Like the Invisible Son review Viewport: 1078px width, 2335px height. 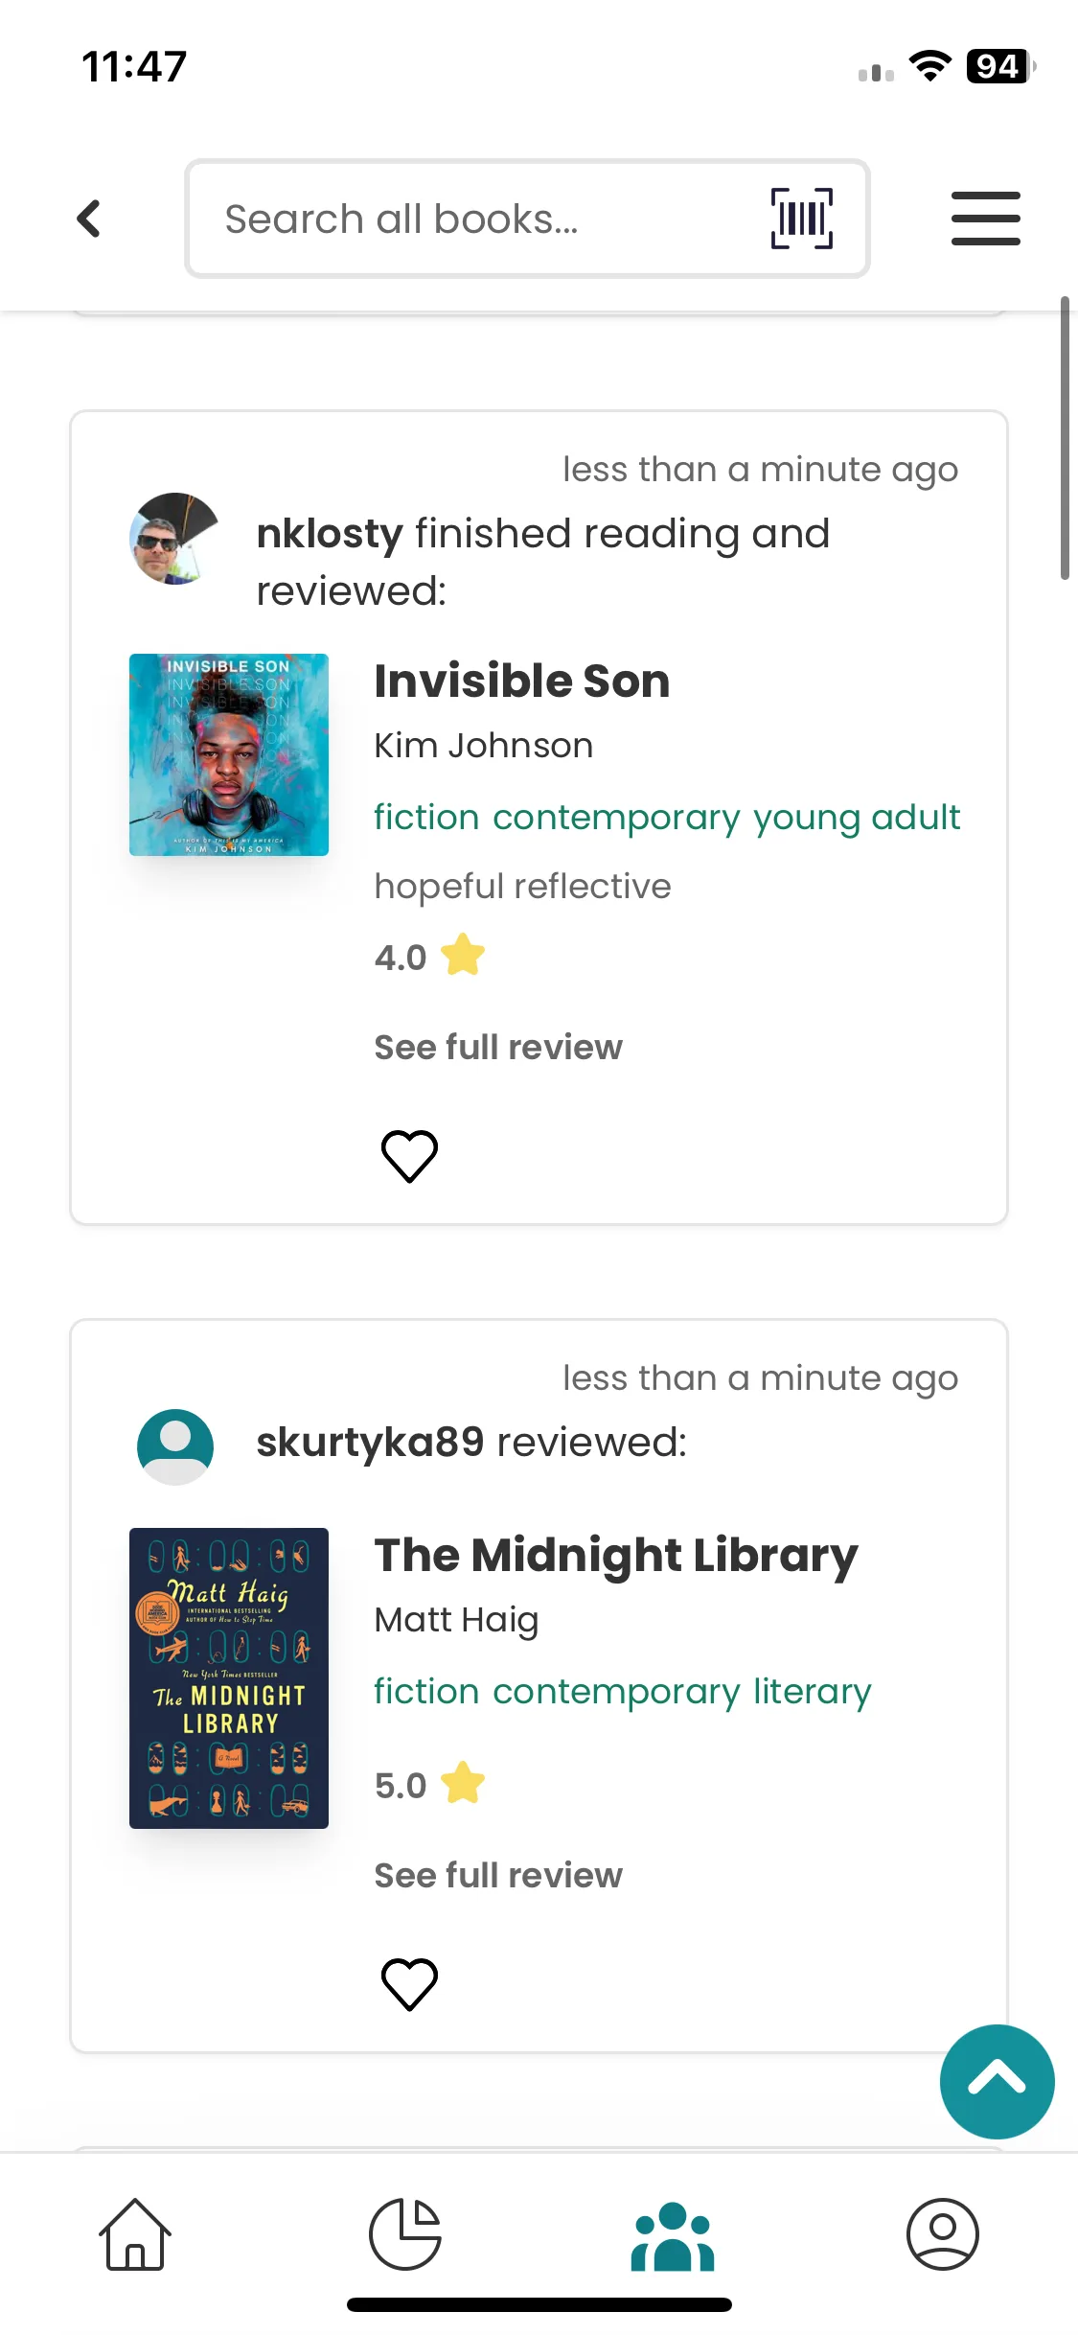click(409, 1155)
